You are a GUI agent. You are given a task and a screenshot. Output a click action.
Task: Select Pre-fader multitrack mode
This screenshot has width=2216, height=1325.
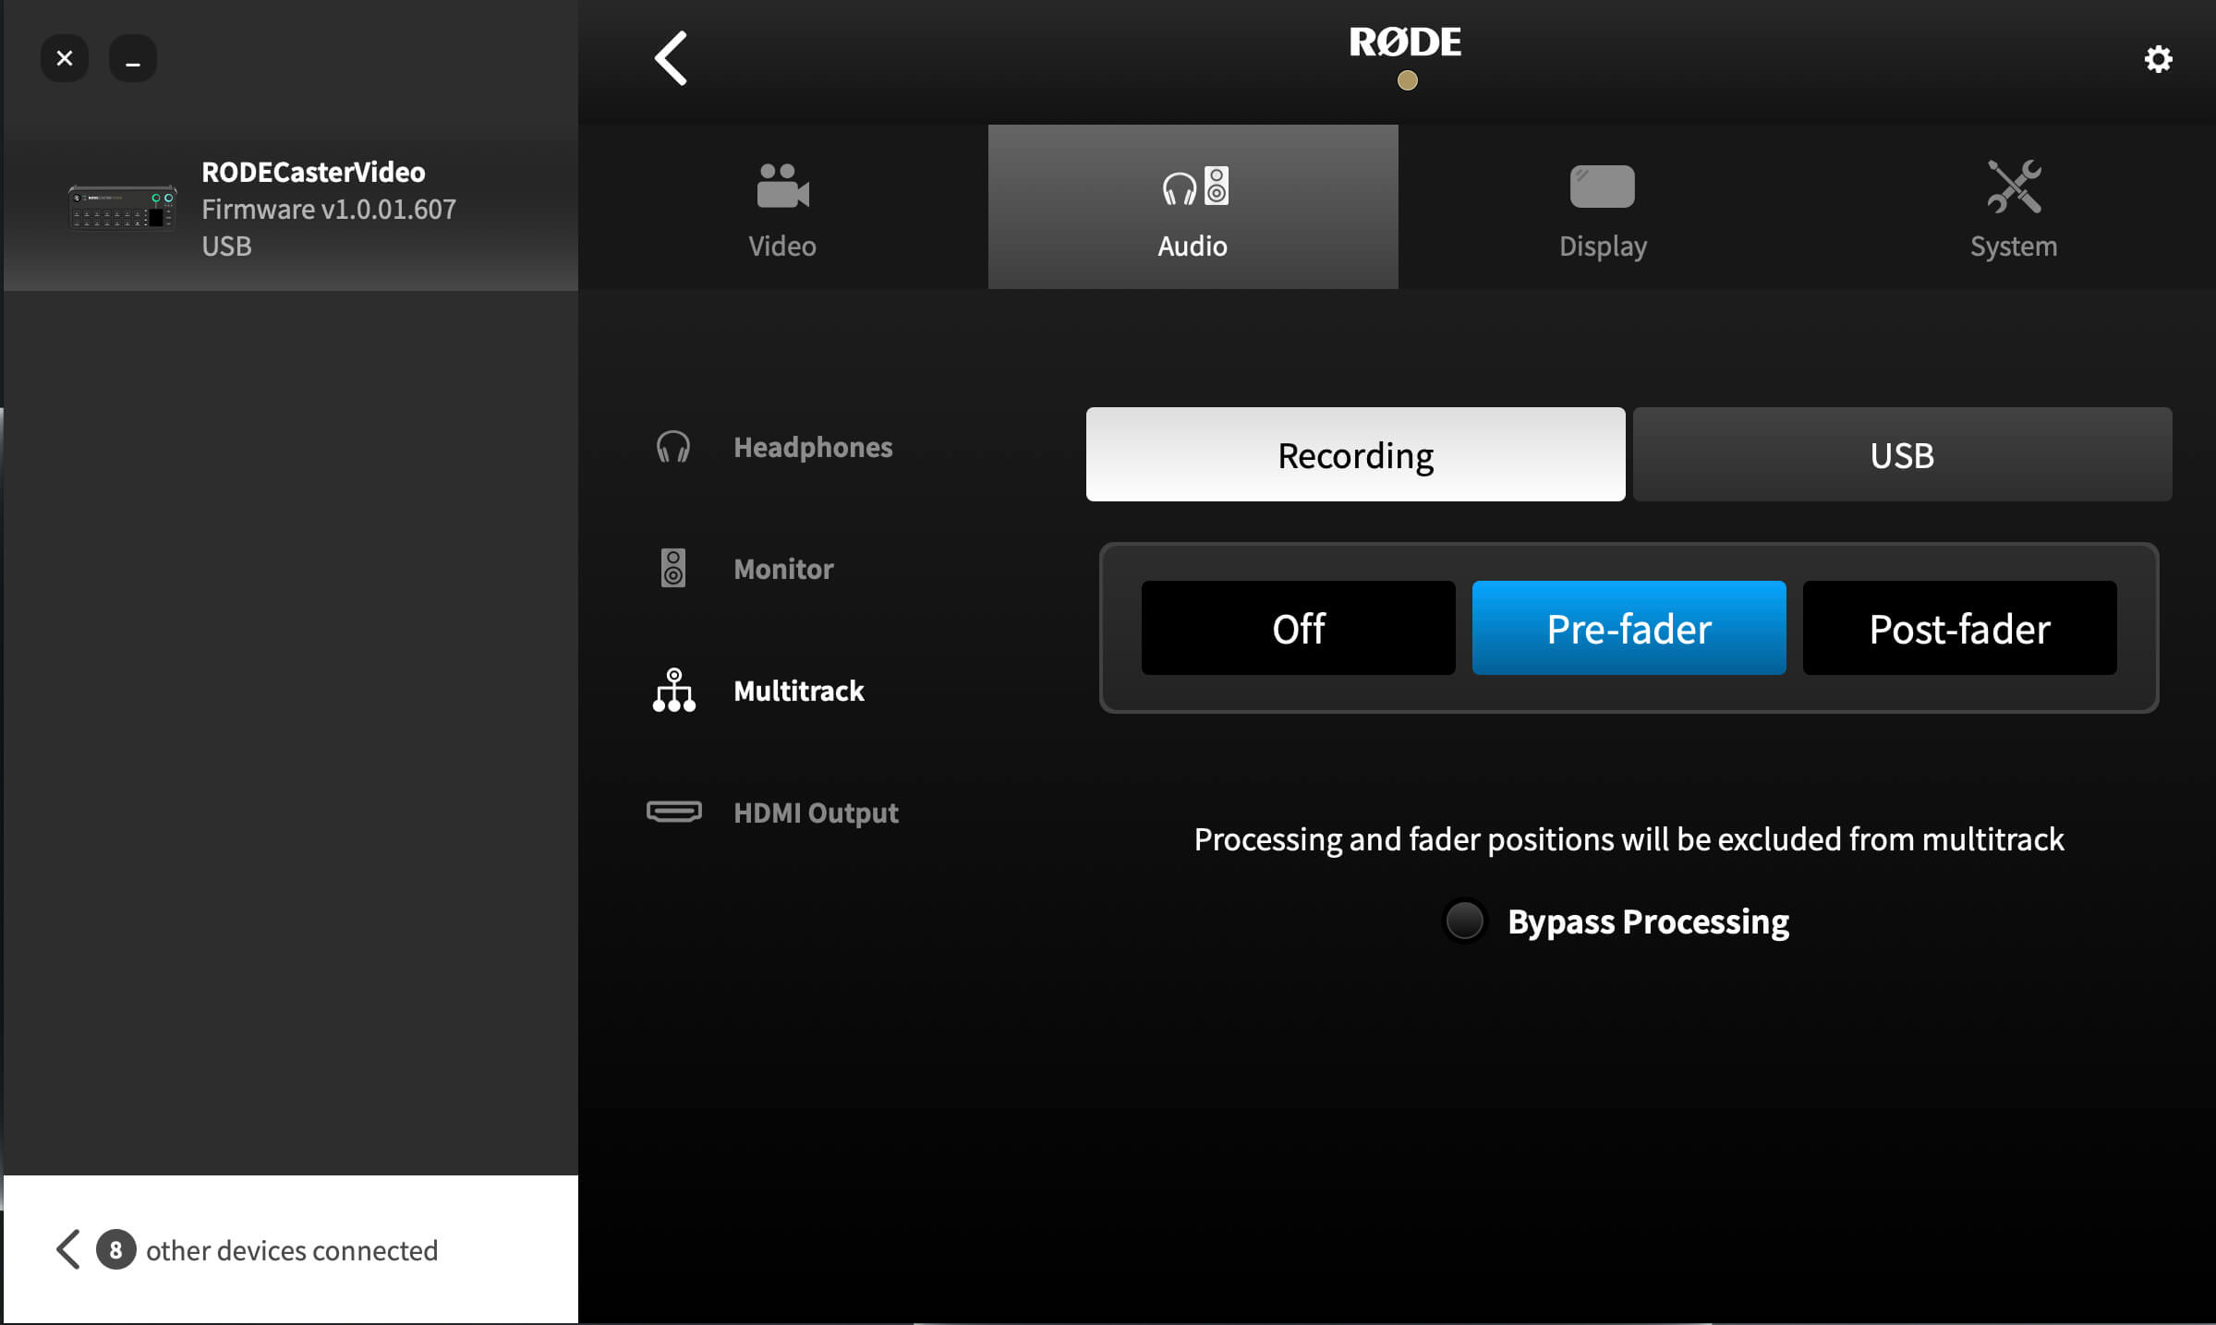coord(1629,628)
